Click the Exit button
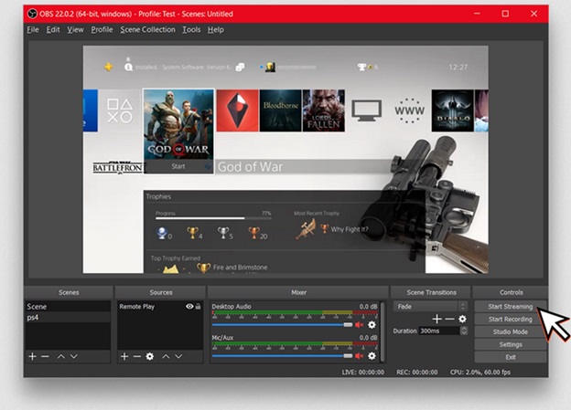The height and width of the screenshot is (410, 571). [511, 357]
